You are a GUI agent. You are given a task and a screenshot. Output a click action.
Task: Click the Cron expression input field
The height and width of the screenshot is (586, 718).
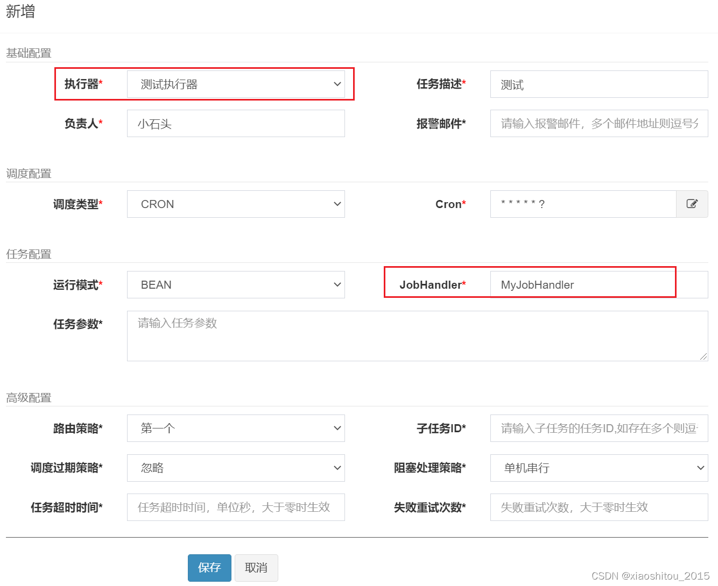[583, 204]
